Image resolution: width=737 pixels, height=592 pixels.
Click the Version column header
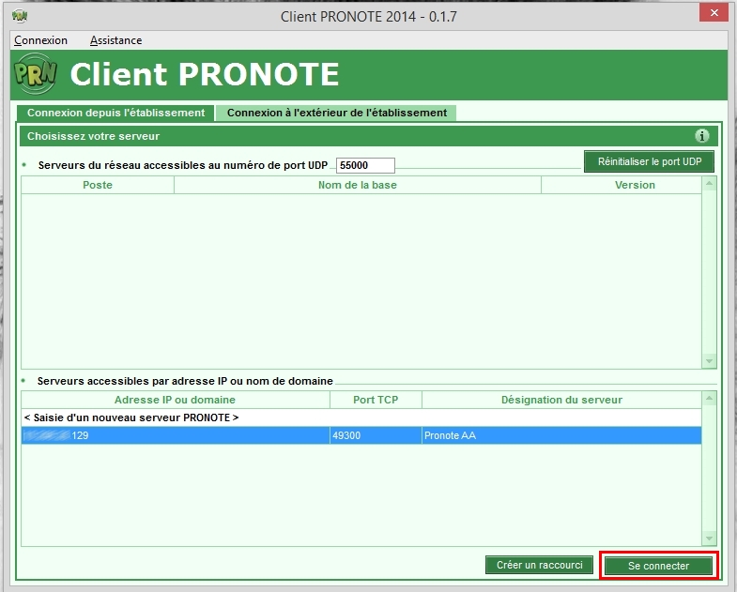coord(635,185)
